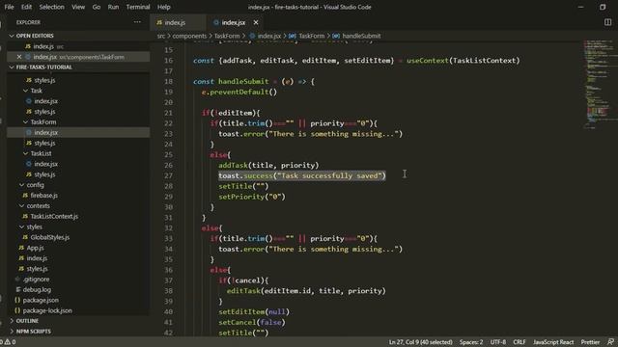Click Prettier in status bar

(x=590, y=342)
